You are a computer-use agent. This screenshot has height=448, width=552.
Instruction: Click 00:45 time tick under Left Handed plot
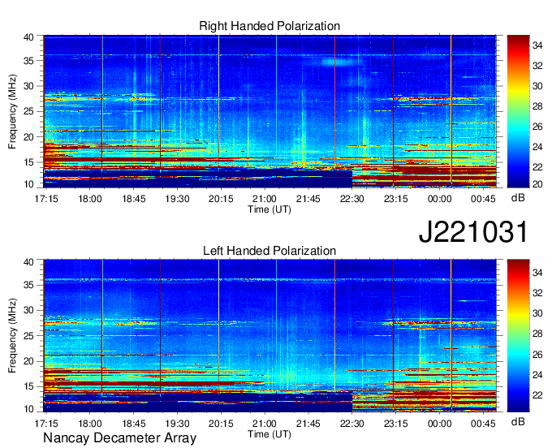[483, 424]
